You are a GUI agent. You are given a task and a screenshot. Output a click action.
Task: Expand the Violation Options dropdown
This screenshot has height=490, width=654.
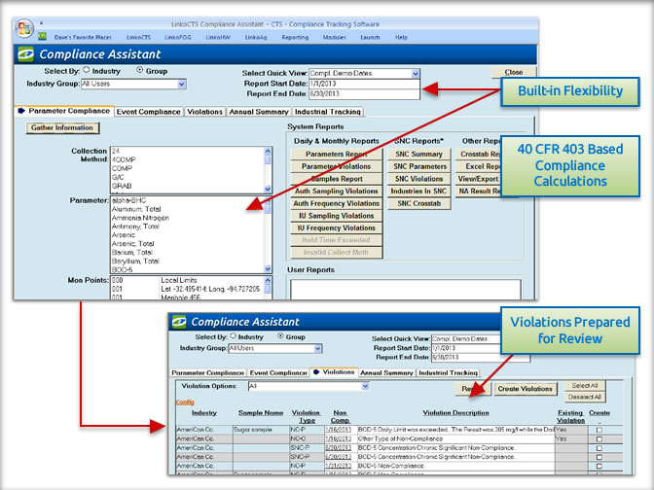point(365,386)
